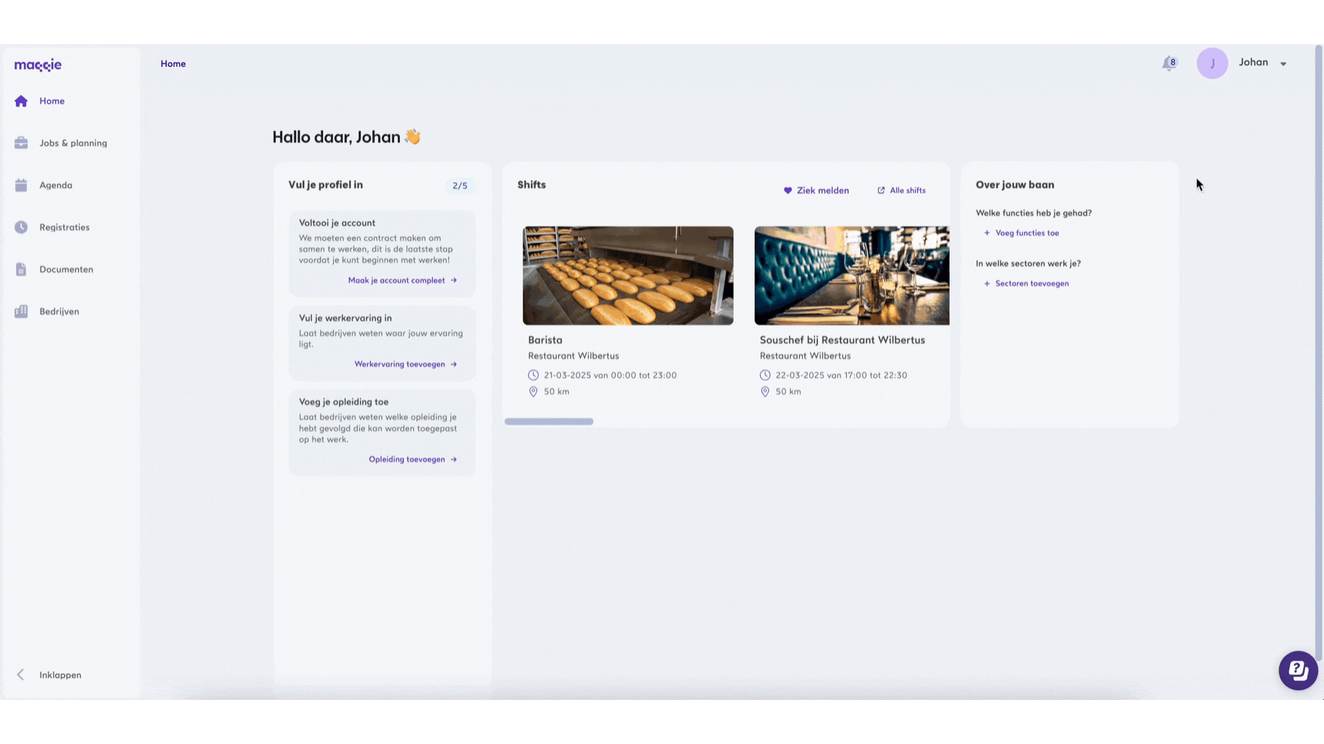Open the help chat bubble icon
1324x744 pixels.
[x=1298, y=670]
